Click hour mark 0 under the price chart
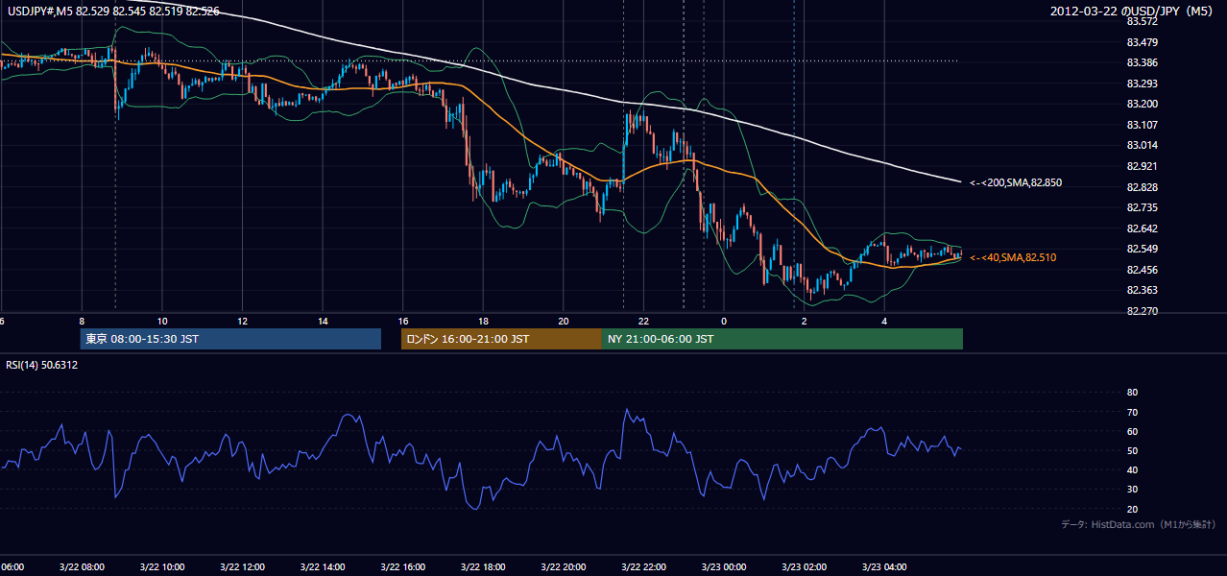 click(724, 321)
